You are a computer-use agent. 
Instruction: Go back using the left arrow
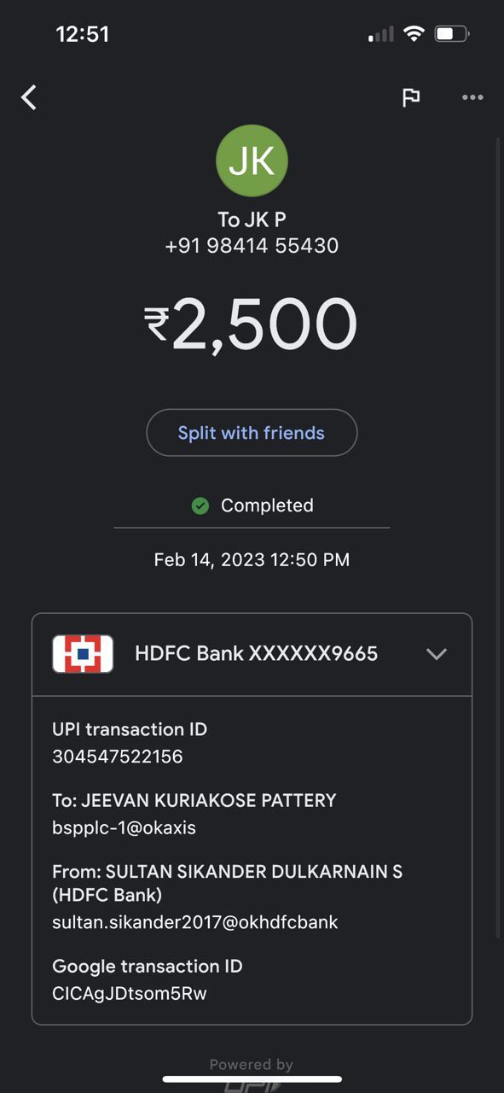(30, 97)
